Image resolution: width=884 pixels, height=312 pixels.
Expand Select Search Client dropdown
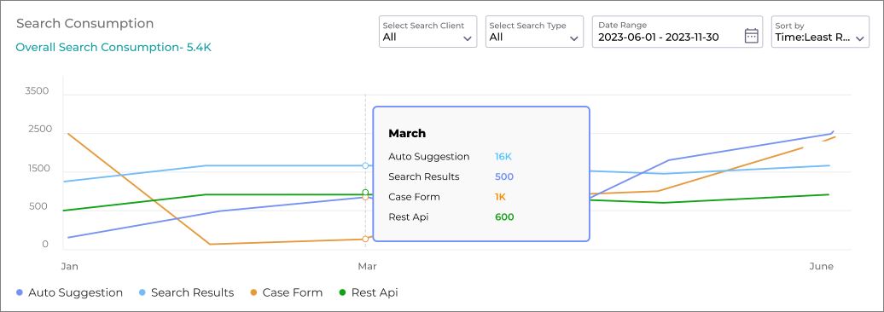pyautogui.click(x=427, y=32)
